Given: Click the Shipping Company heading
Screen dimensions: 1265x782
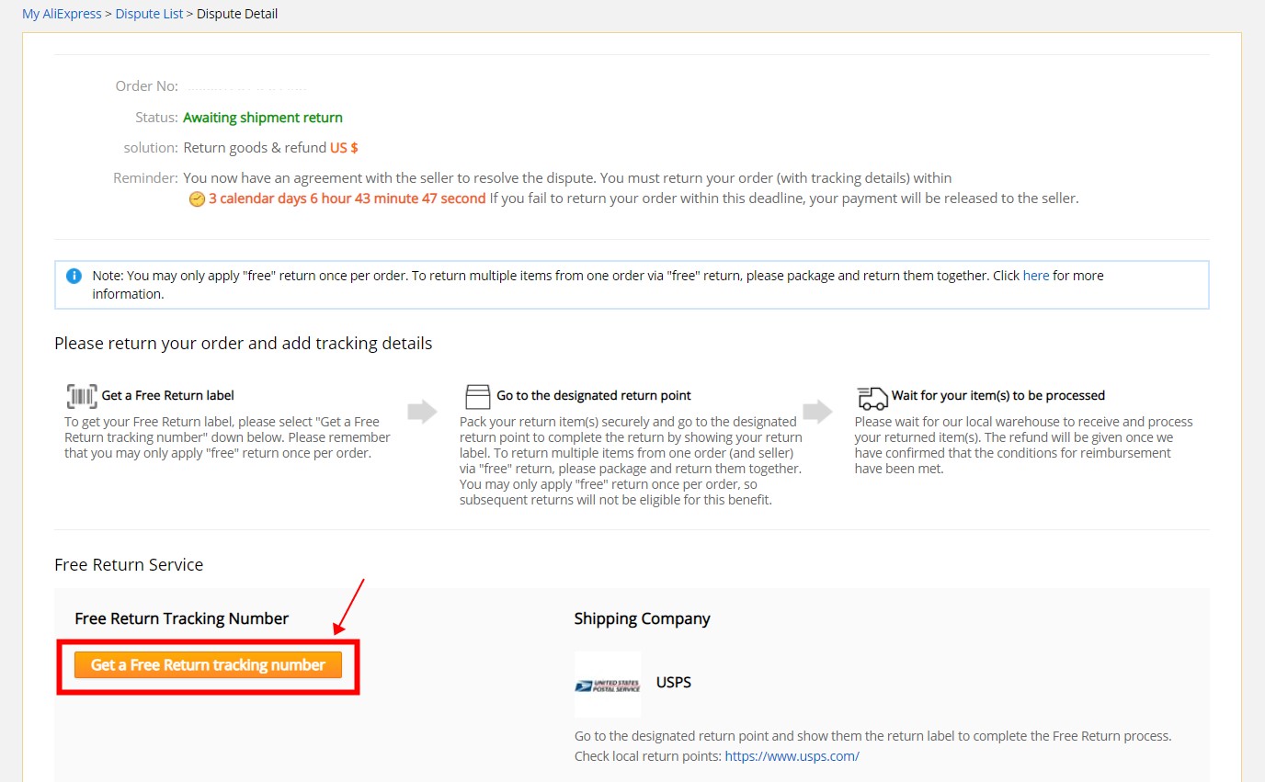Looking at the screenshot, I should (642, 618).
